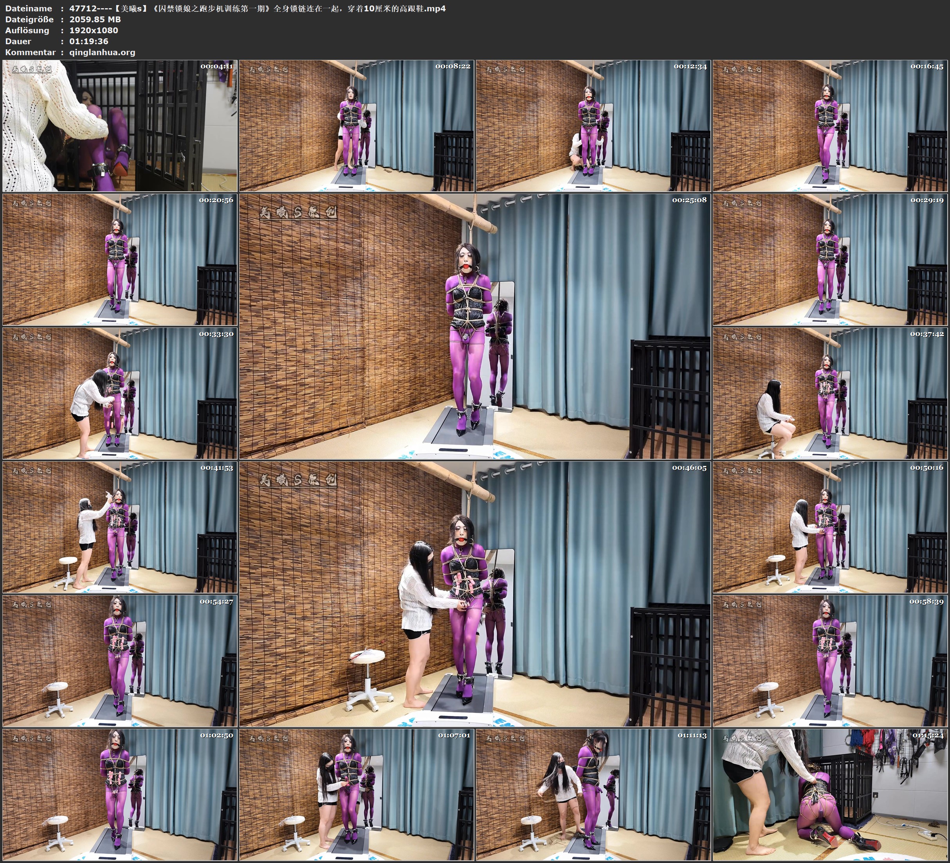Viewport: 950px width, 863px height.
Task: Open the 00:20:56 frame preview
Action: [x=120, y=259]
